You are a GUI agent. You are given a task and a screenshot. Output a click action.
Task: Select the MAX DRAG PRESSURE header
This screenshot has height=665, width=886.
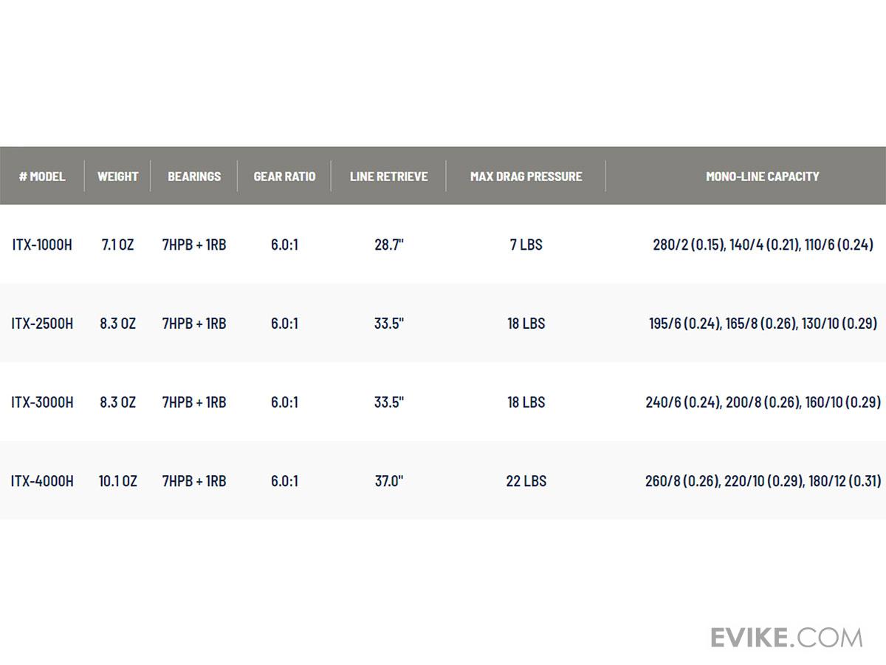[526, 176]
